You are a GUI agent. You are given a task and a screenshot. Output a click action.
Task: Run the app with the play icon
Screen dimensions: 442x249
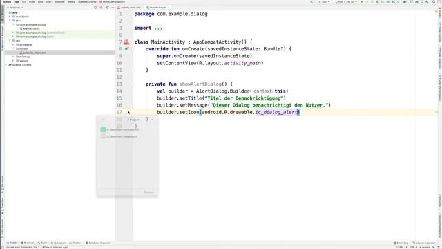click(362, 2)
